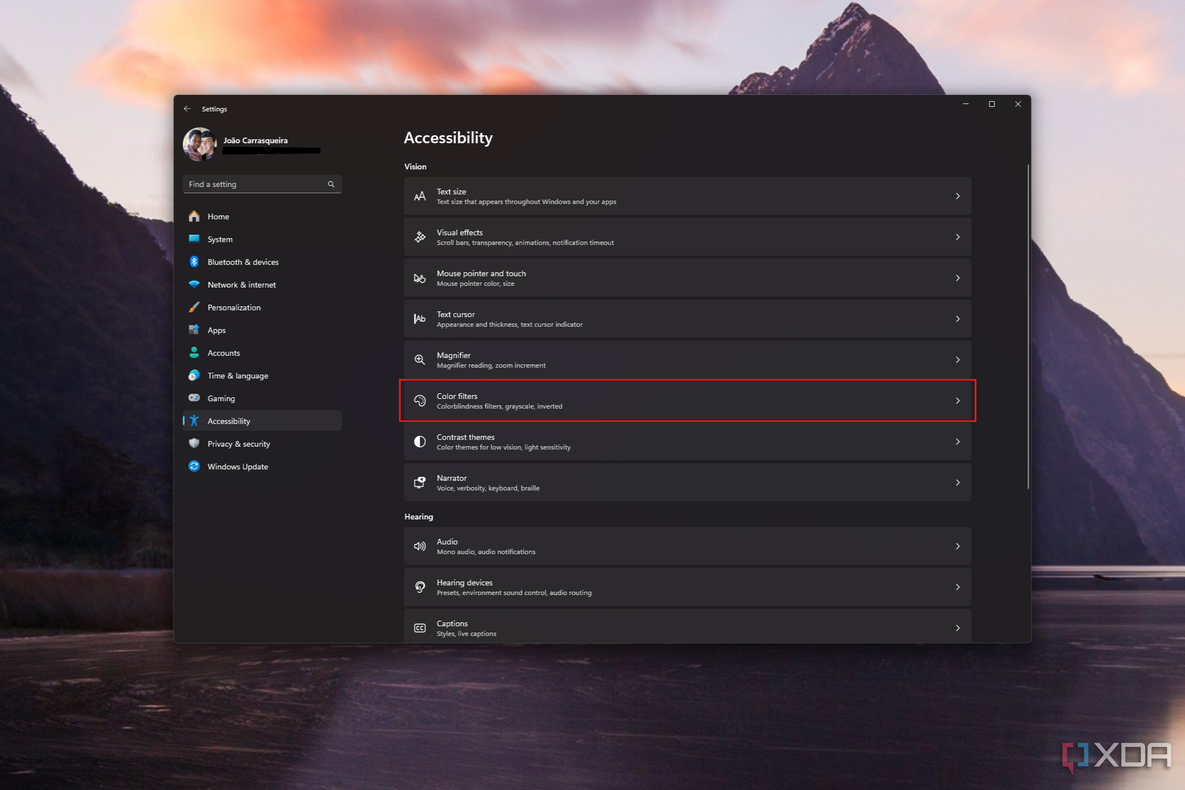Click the Contrast themes half-circle icon

pos(420,442)
